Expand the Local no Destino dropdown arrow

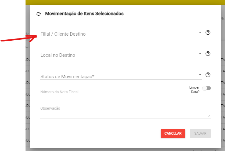(x=200, y=54)
